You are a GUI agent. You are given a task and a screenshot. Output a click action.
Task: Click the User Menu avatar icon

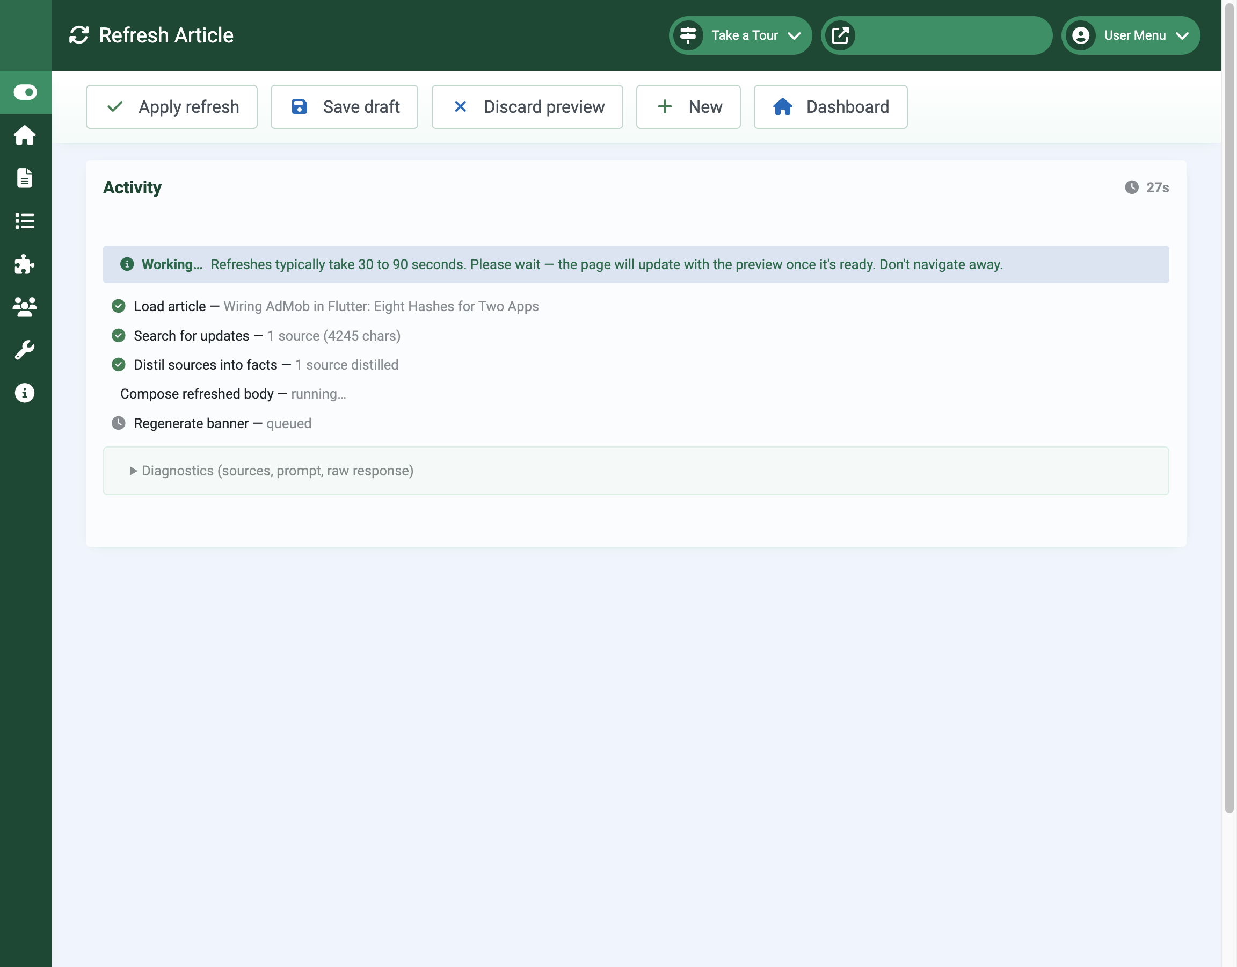pos(1081,35)
